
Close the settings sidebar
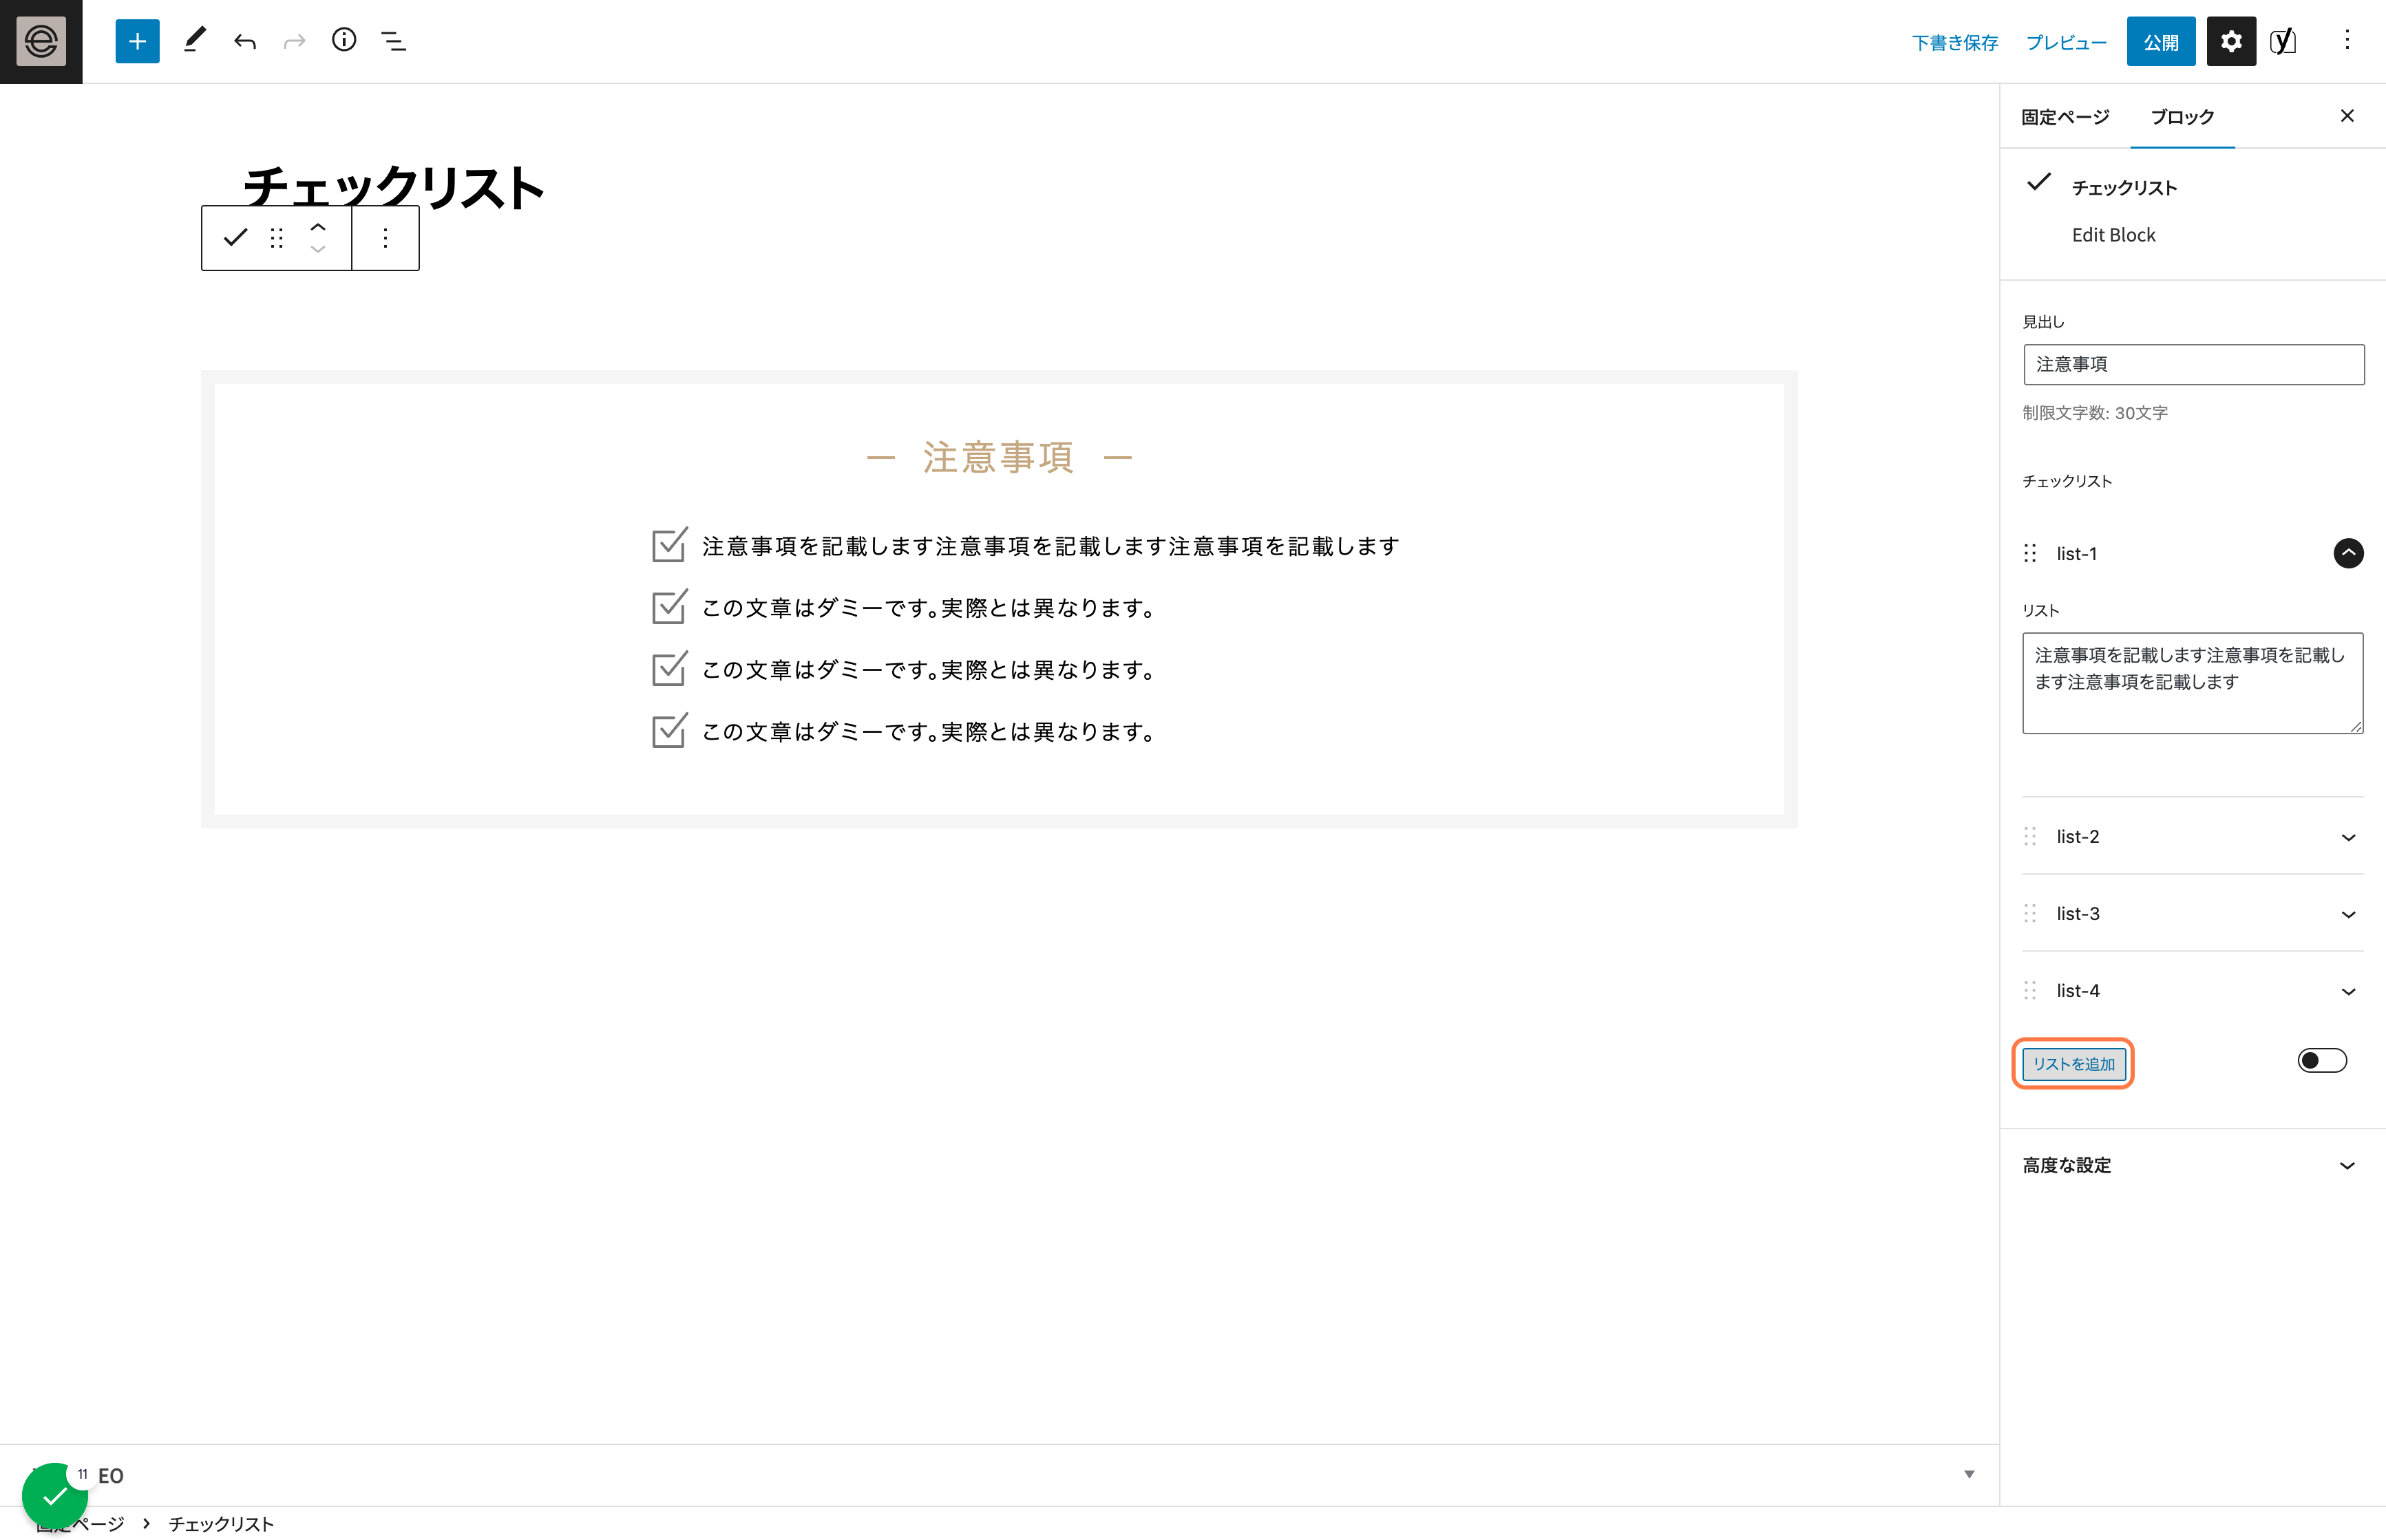coord(2347,116)
